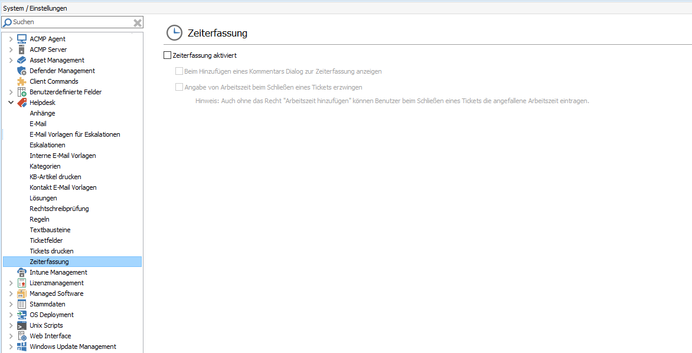
Task: Expand the Asset Management section
Action: point(10,60)
